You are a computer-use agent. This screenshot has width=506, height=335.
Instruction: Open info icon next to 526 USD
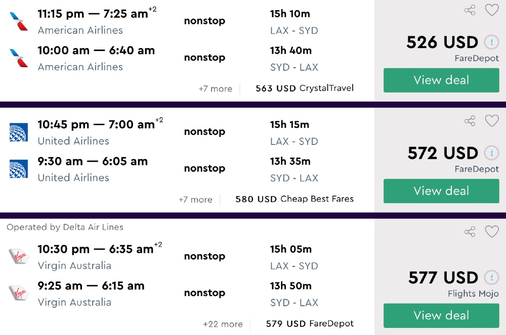point(491,42)
